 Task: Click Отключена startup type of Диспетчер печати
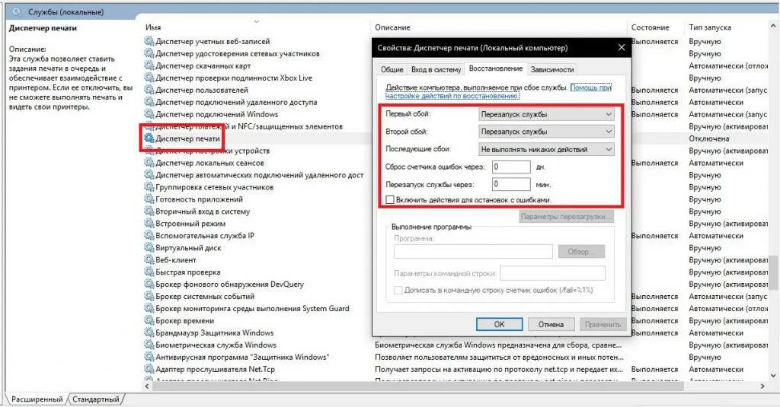709,138
